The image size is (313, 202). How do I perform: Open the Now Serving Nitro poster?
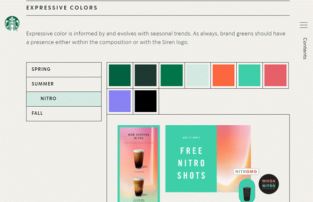[x=138, y=163]
